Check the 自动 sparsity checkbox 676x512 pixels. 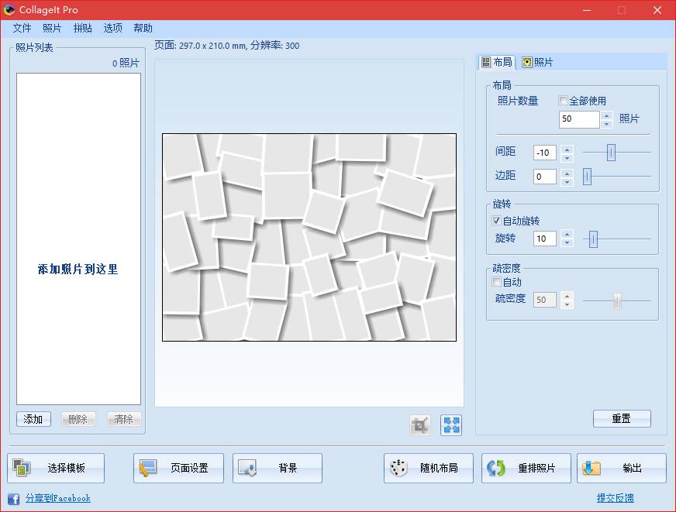coord(496,282)
